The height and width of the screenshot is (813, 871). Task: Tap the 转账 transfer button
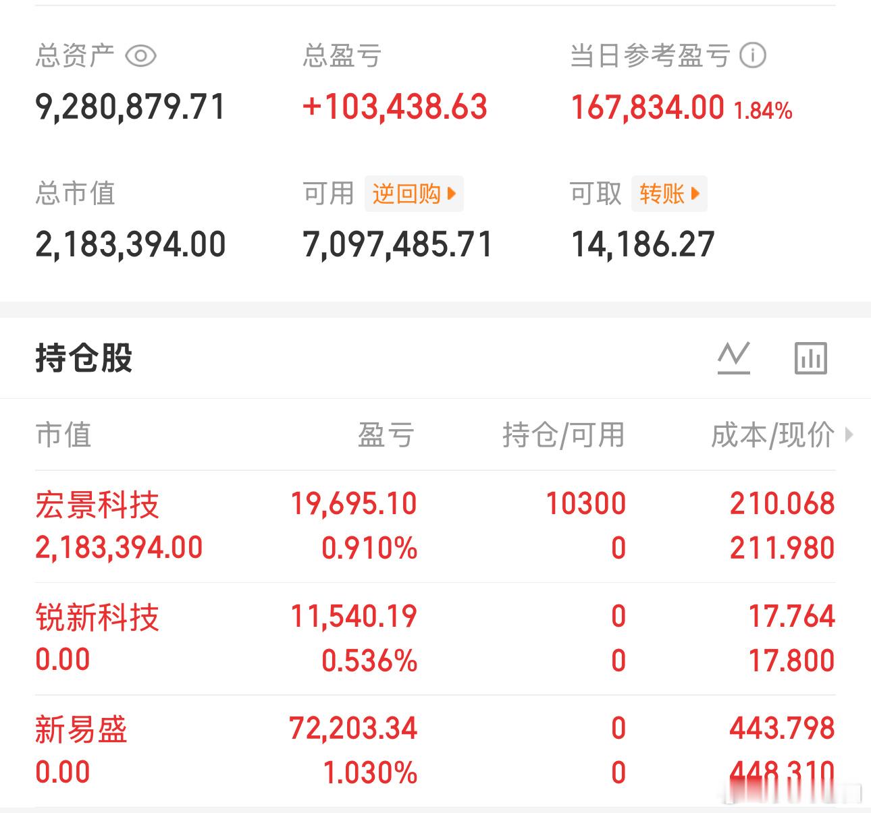(x=669, y=194)
